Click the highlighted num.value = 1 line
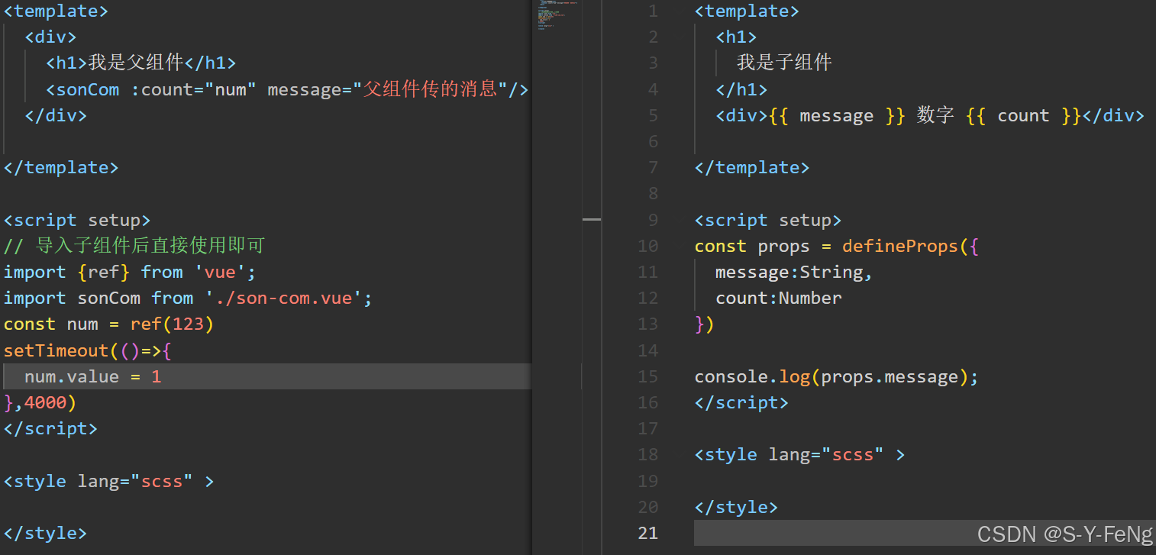The height and width of the screenshot is (555, 1156). click(x=267, y=376)
